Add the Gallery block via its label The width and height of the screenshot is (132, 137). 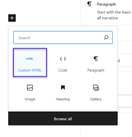[x=96, y=99]
